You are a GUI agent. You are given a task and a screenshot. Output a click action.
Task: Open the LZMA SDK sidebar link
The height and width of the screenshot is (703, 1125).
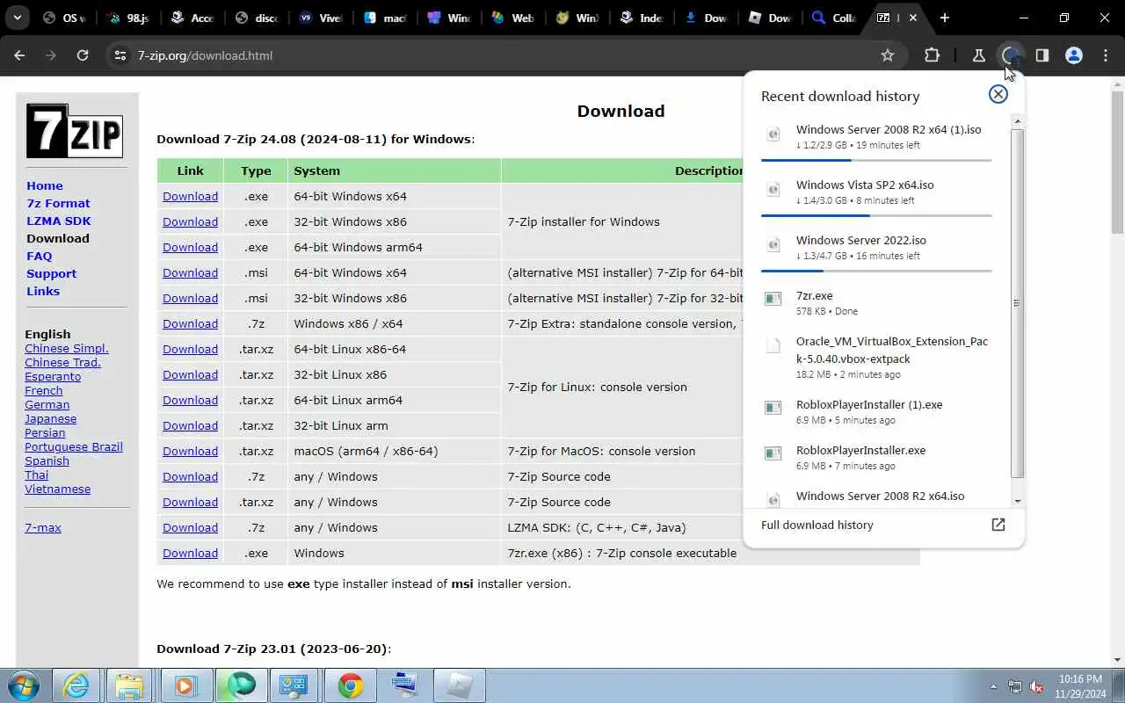59,221
